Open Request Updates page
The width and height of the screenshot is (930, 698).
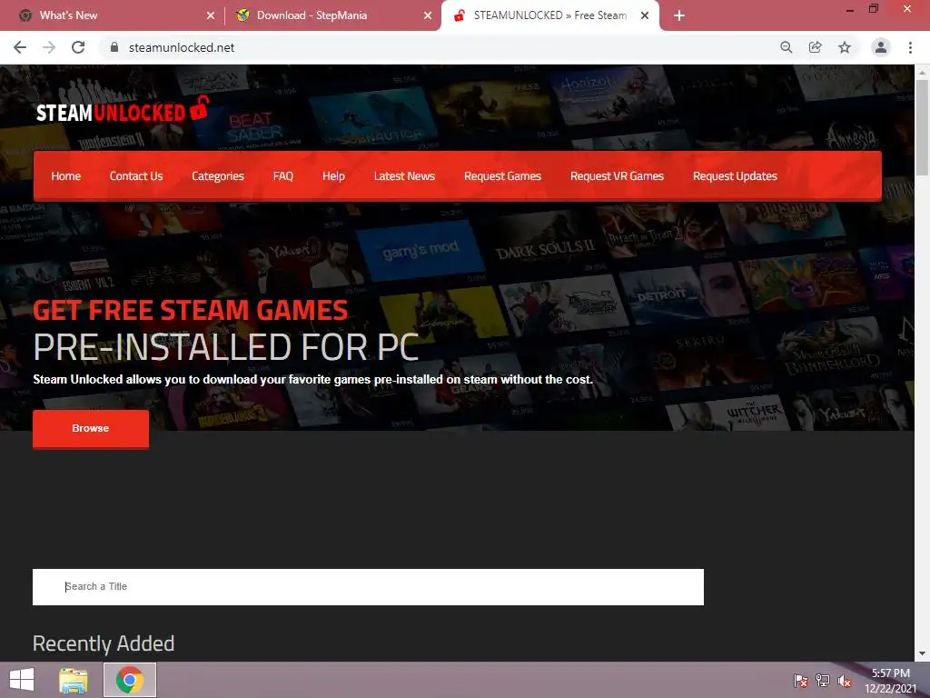coord(735,176)
